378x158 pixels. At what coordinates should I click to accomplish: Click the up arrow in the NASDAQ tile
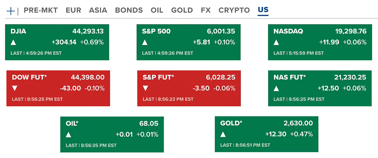pos(276,42)
